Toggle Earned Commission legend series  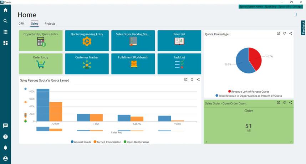click(x=107, y=142)
